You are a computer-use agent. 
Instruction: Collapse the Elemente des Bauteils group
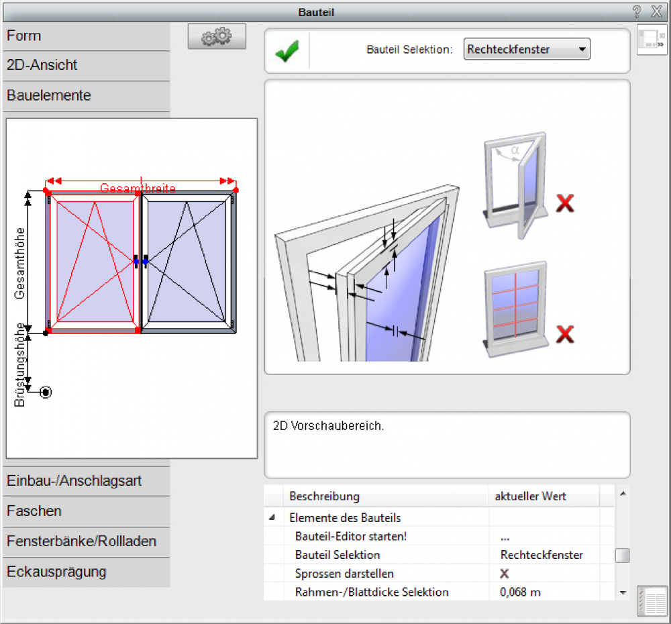coord(272,518)
